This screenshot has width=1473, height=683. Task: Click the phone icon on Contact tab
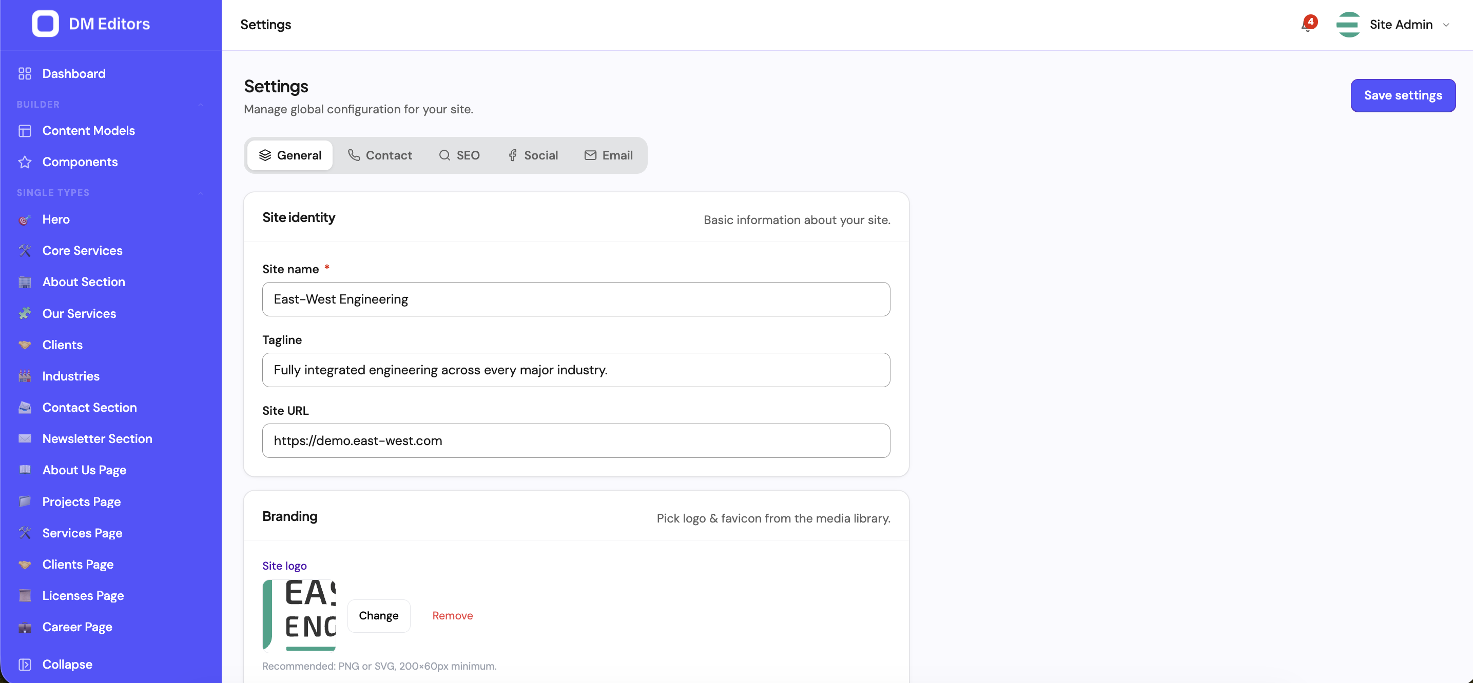[354, 155]
